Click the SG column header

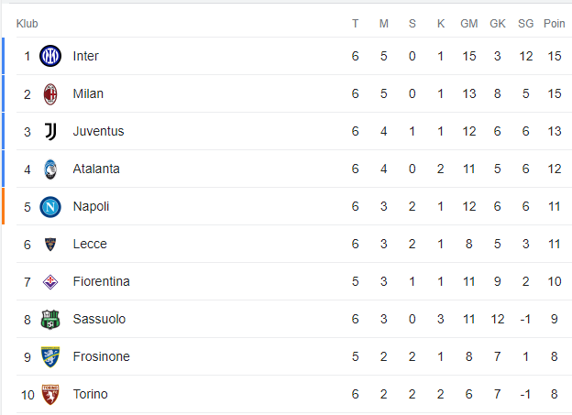(525, 24)
